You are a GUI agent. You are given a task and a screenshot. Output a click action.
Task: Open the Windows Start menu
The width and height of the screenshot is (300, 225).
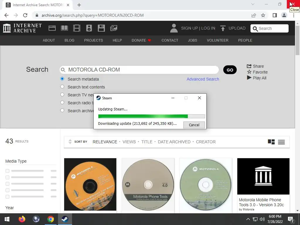coord(7,219)
